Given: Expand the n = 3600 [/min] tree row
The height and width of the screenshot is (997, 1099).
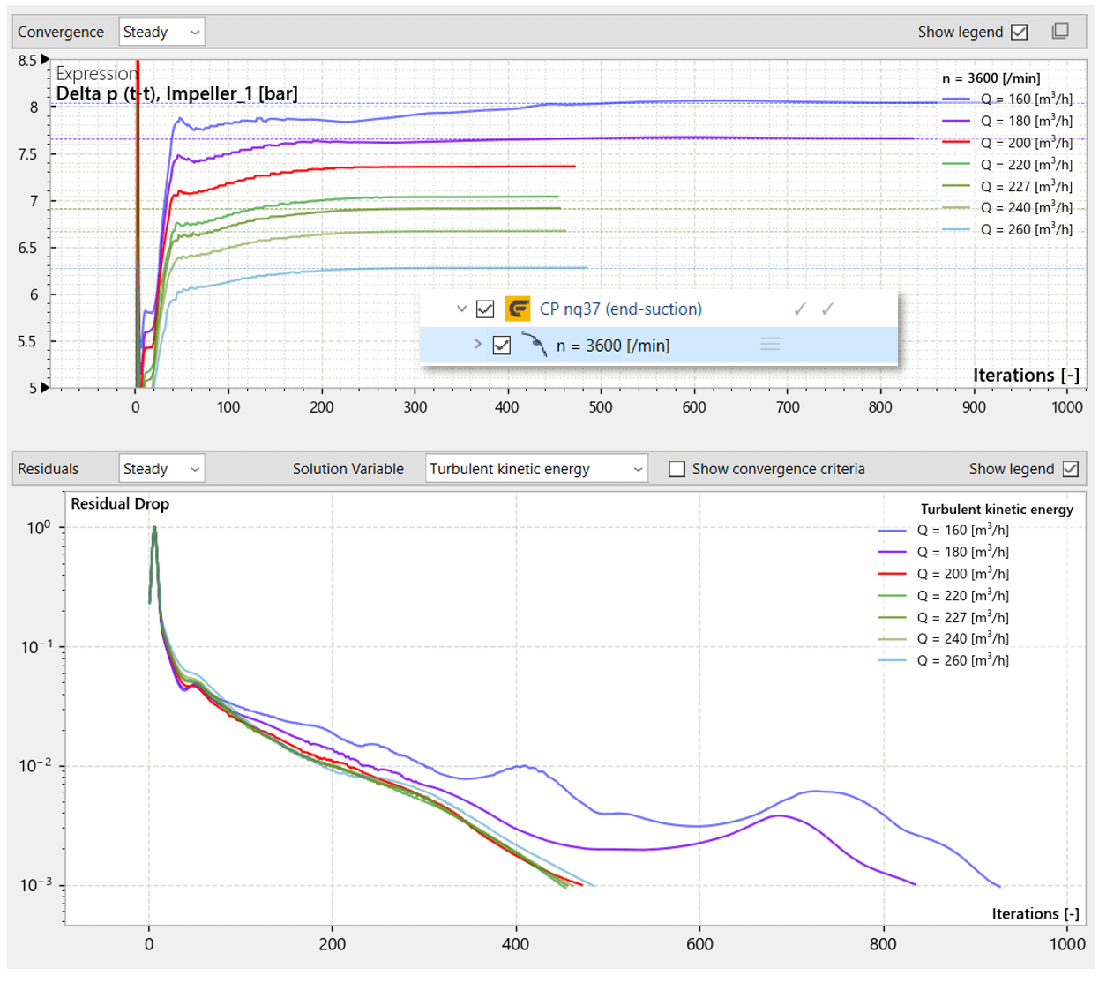Looking at the screenshot, I should [478, 344].
